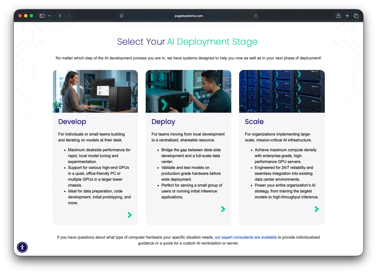The width and height of the screenshot is (377, 274).
Task: Select the Deploy heading
Action: tap(163, 122)
